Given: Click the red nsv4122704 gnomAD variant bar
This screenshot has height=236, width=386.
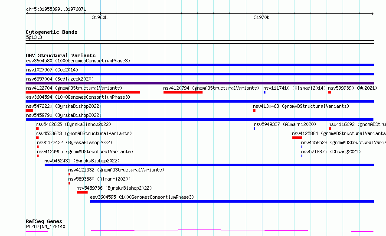Looking at the screenshot, I should pos(83,92).
